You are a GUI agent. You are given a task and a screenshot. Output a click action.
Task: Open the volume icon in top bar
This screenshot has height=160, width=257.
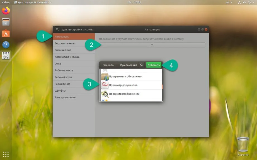[244, 2]
